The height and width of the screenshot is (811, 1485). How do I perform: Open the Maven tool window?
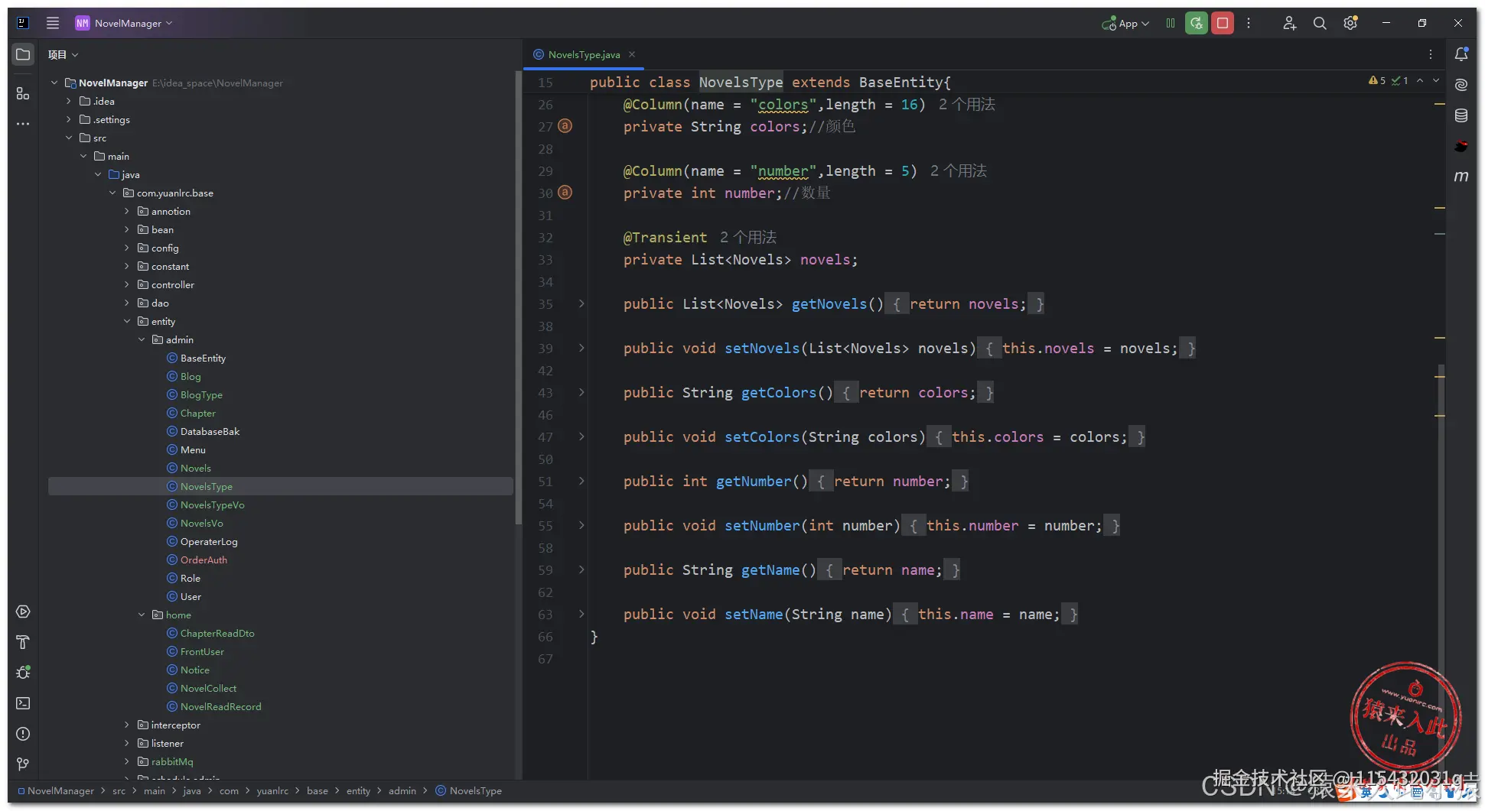pyautogui.click(x=1461, y=177)
